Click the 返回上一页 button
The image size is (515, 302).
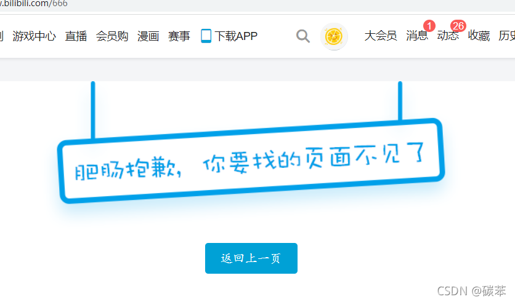(251, 258)
